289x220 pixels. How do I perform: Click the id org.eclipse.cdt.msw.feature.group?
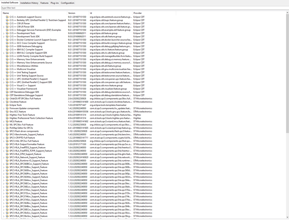(106, 86)
